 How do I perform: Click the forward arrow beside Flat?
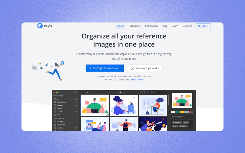[x=84, y=92]
